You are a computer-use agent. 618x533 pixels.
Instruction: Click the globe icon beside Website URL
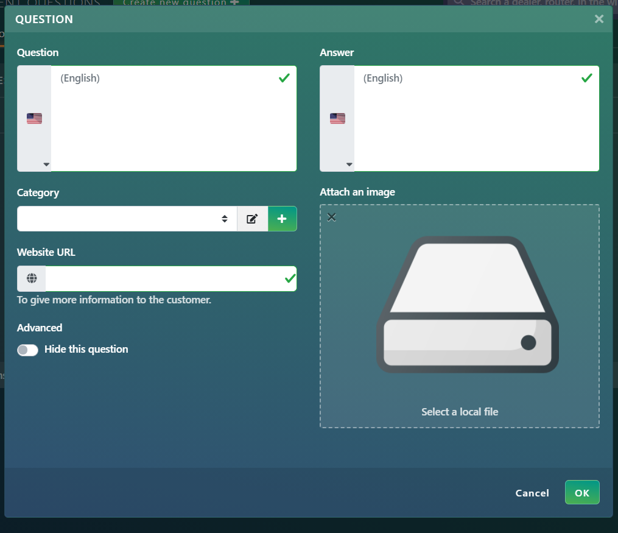click(32, 279)
